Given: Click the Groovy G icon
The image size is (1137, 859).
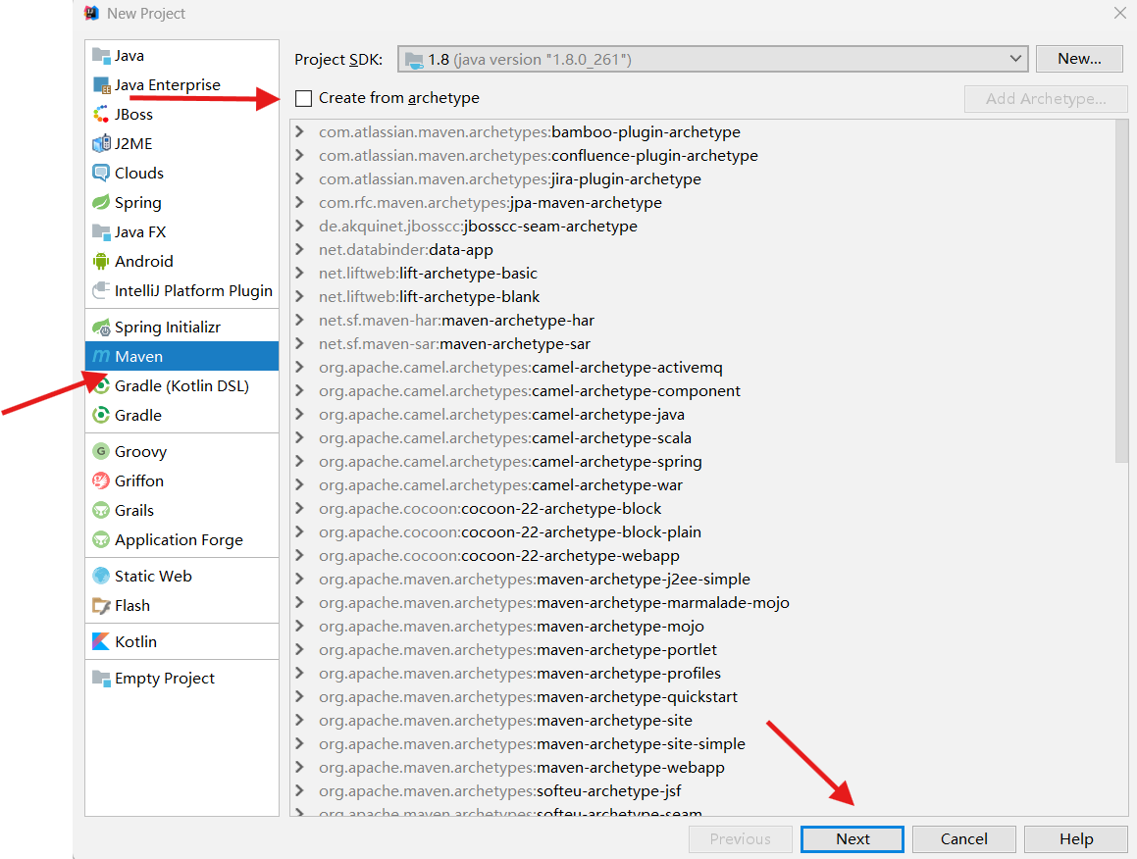Looking at the screenshot, I should pos(101,452).
